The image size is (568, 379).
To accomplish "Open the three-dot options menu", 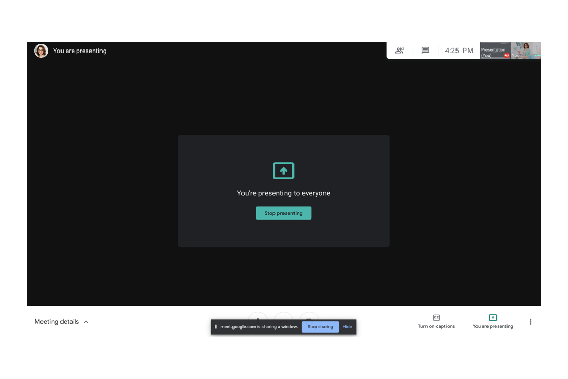I will 531,322.
